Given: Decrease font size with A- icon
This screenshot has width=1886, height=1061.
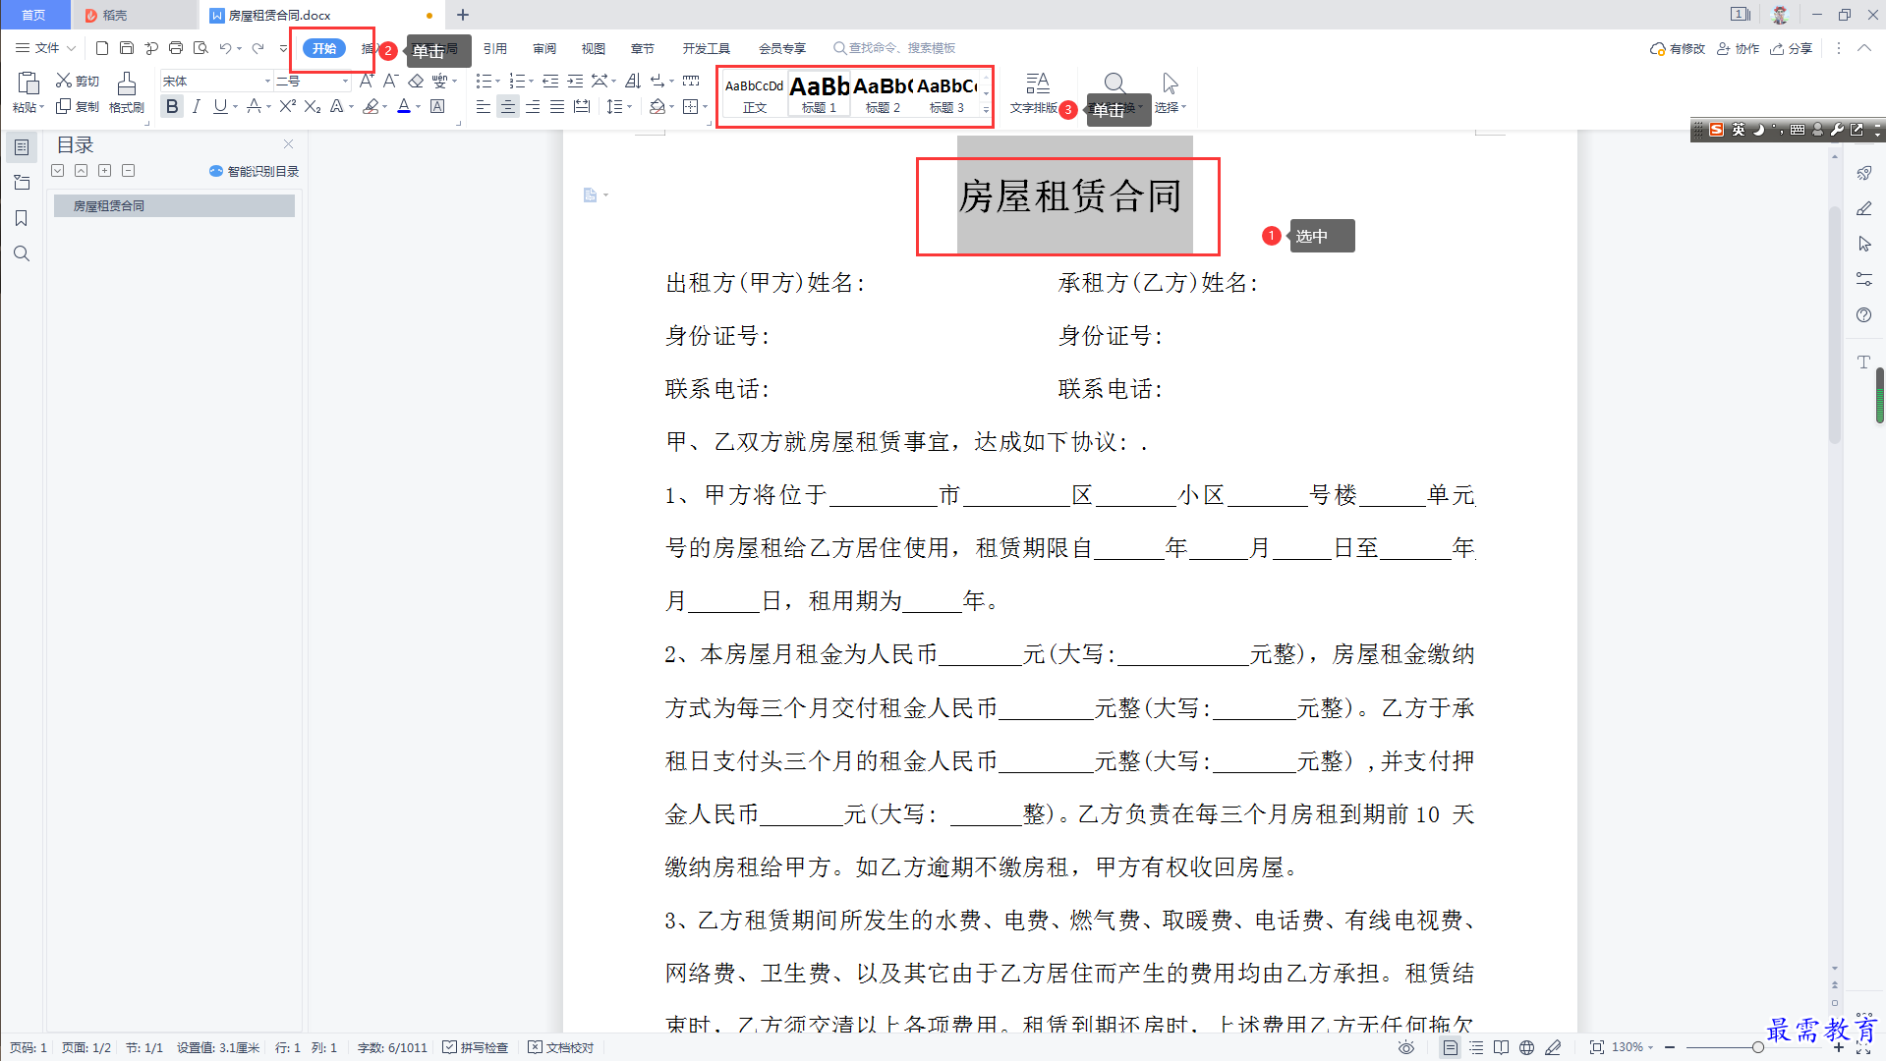Looking at the screenshot, I should [390, 81].
